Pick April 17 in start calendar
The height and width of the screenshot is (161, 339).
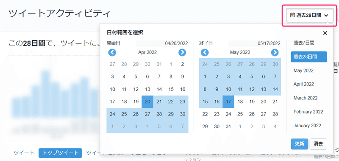(112, 102)
